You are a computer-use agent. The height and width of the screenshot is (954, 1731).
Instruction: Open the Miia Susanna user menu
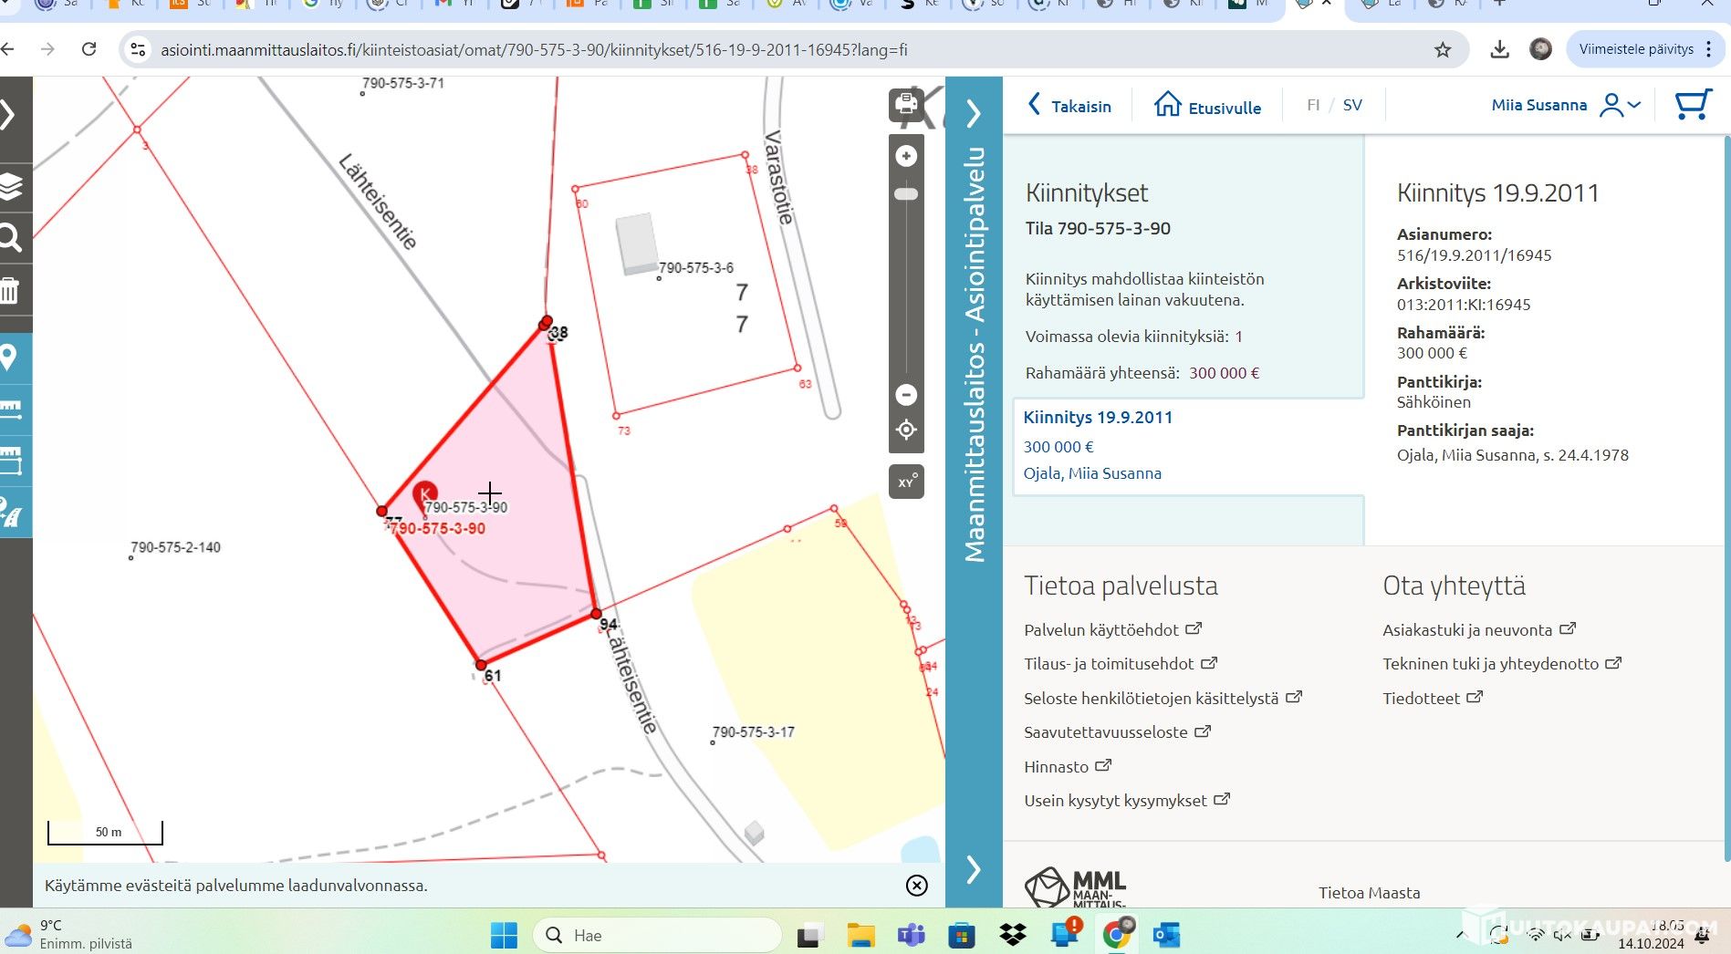click(x=1565, y=105)
